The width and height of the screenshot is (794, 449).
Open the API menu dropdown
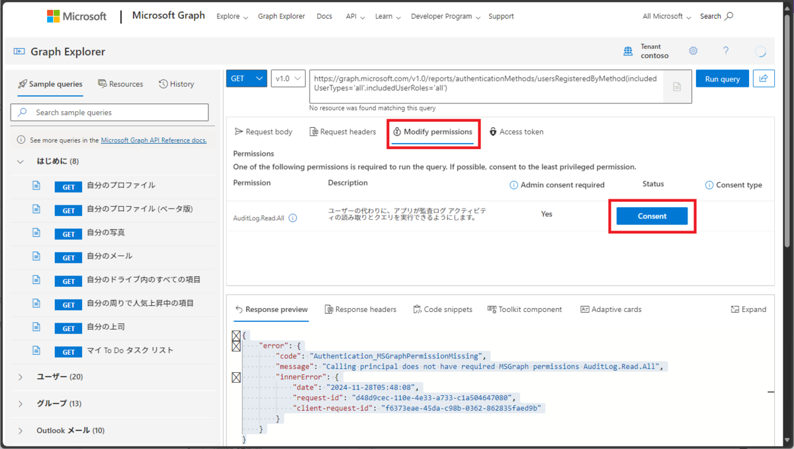(x=355, y=17)
